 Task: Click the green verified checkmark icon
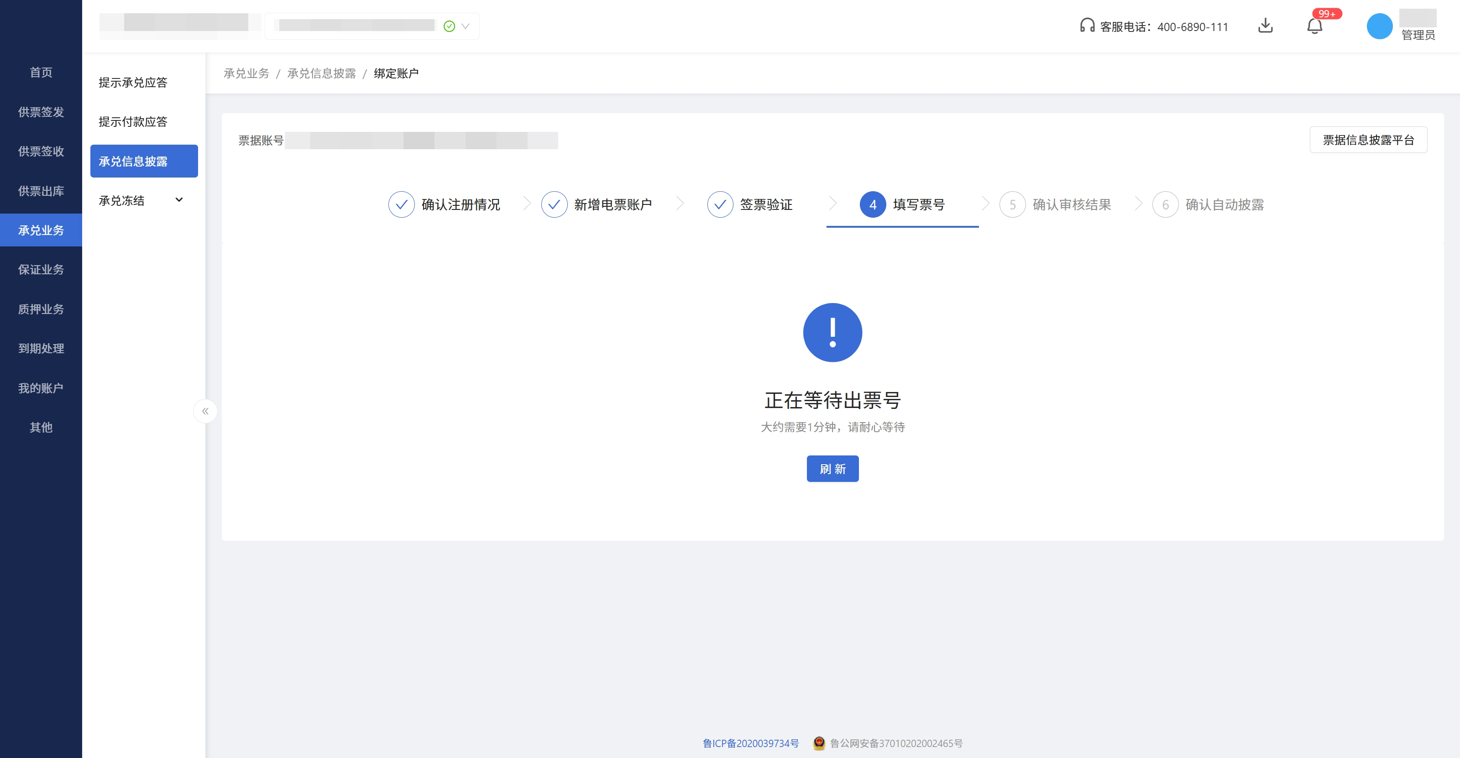click(x=450, y=26)
